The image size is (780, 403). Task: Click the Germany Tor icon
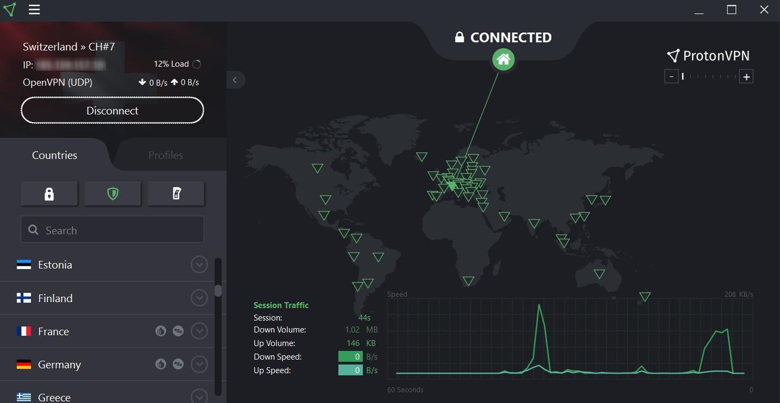coord(161,364)
